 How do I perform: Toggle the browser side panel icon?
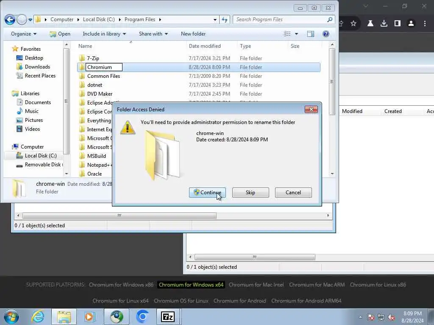coord(398,24)
